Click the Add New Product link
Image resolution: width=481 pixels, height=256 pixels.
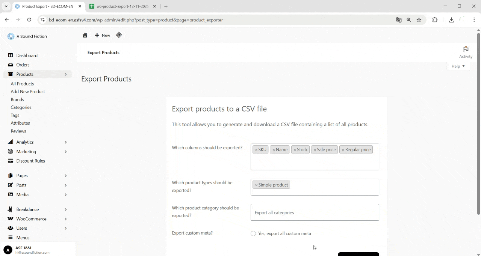(x=28, y=91)
